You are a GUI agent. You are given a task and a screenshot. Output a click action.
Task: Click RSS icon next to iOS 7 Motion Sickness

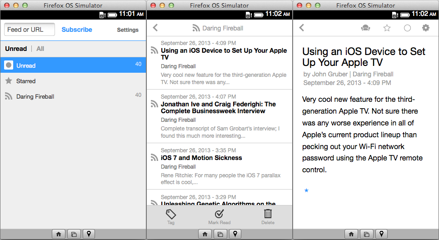pyautogui.click(x=154, y=157)
